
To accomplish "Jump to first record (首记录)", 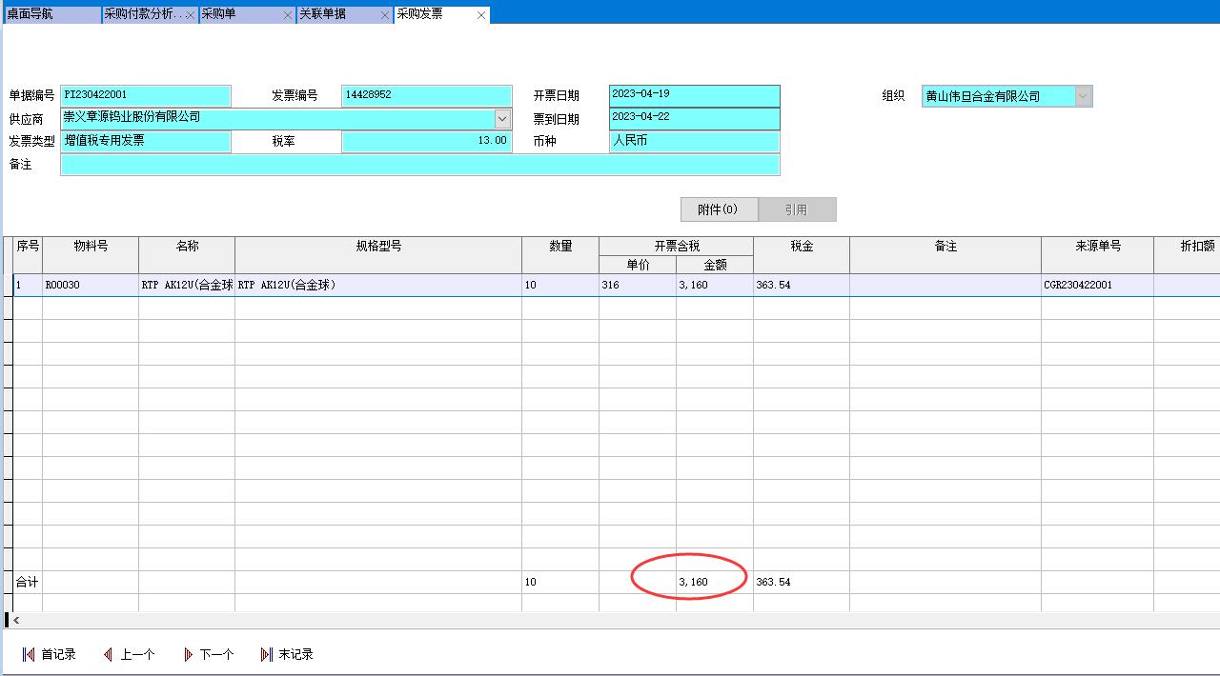I will point(49,655).
